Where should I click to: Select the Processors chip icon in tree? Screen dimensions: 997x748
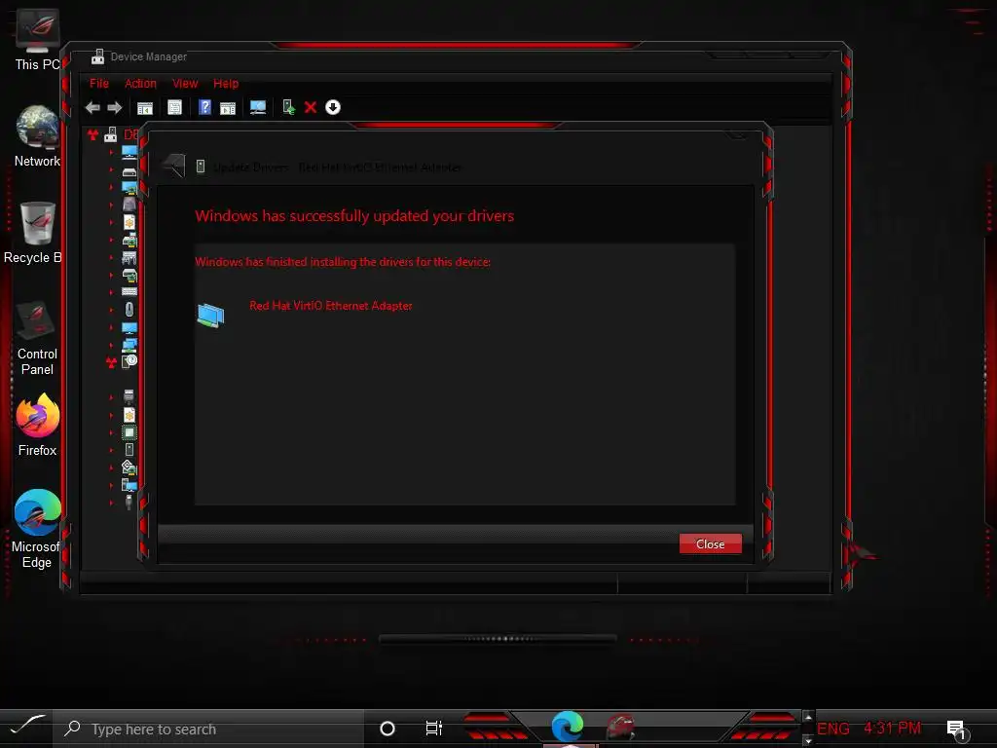tap(129, 433)
